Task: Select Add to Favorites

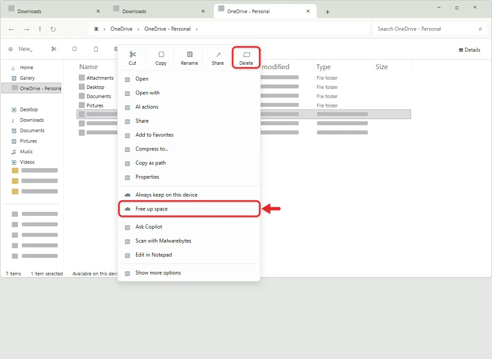Action: pos(189,135)
